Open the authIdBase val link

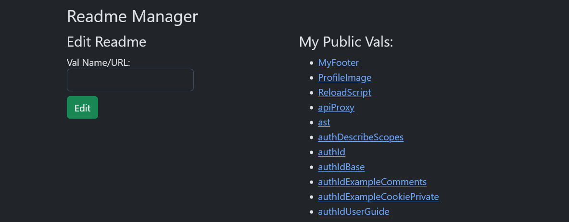point(341,167)
